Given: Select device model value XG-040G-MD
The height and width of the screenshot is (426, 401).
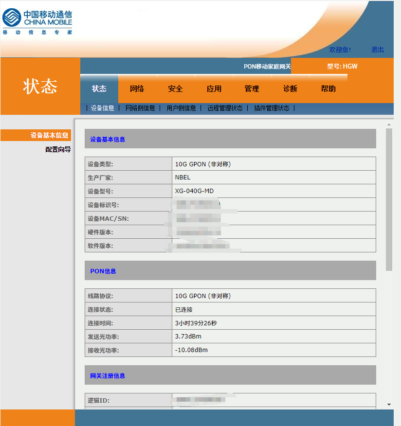Looking at the screenshot, I should 194,191.
